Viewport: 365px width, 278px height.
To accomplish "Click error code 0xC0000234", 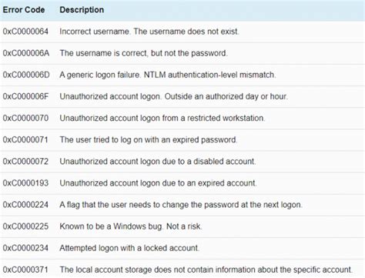I will pos(25,248).
